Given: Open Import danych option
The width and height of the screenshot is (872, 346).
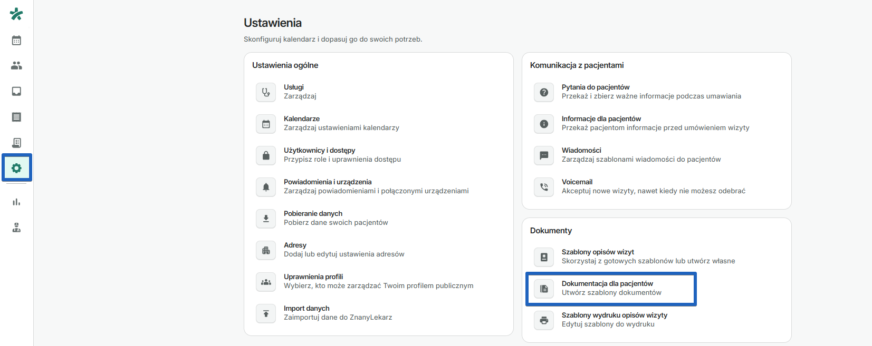Looking at the screenshot, I should (x=306, y=309).
